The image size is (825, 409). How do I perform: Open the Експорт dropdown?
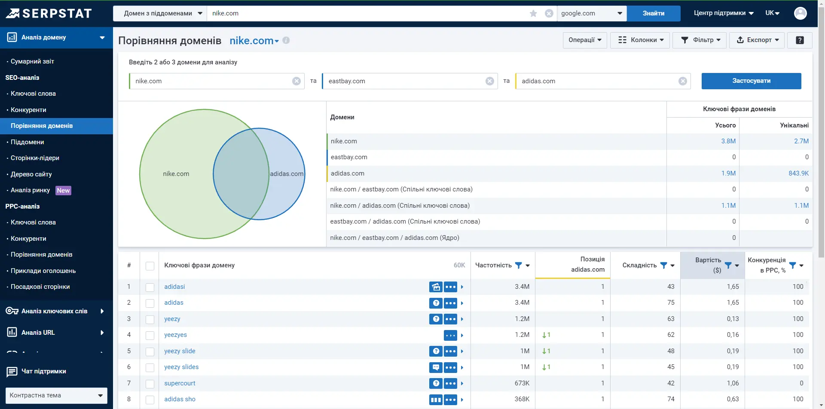tap(757, 40)
